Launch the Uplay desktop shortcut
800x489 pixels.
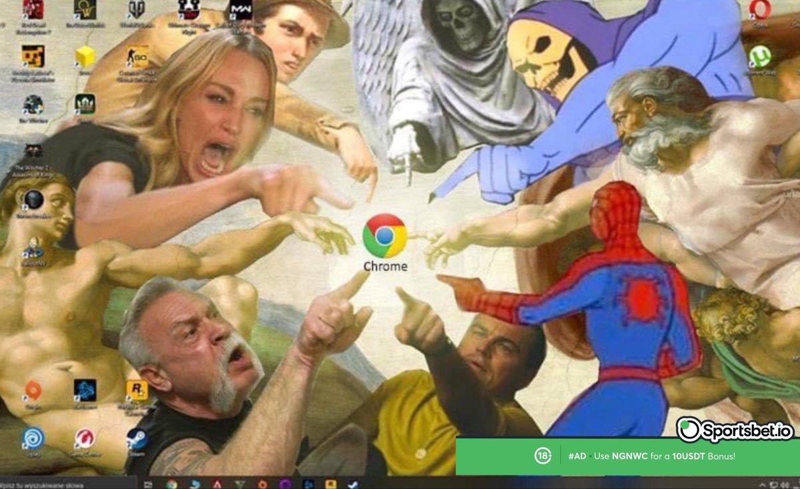coord(33,438)
